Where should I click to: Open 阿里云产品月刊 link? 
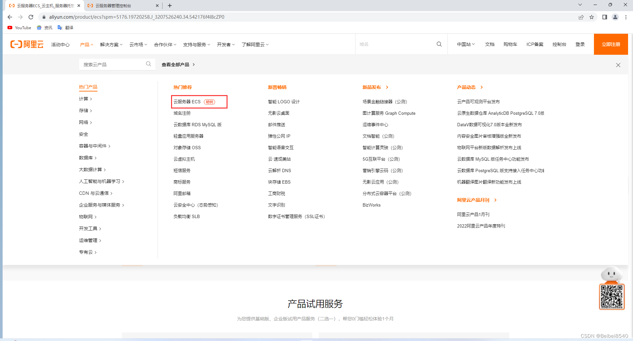tap(477, 200)
